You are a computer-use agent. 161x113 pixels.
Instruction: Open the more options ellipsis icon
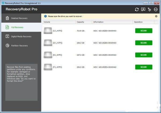point(156,9)
